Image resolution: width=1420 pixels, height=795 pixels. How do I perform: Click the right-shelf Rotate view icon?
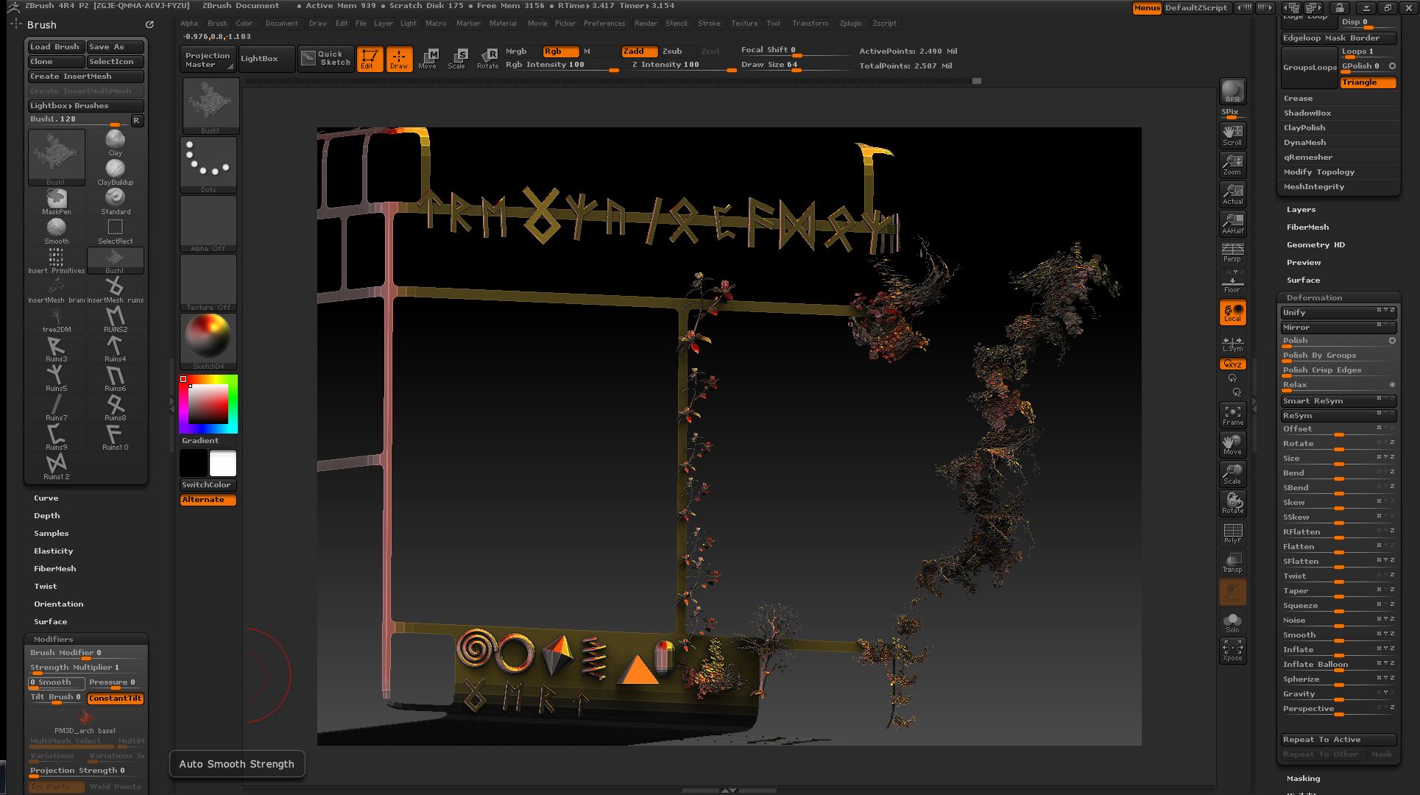(x=1232, y=504)
